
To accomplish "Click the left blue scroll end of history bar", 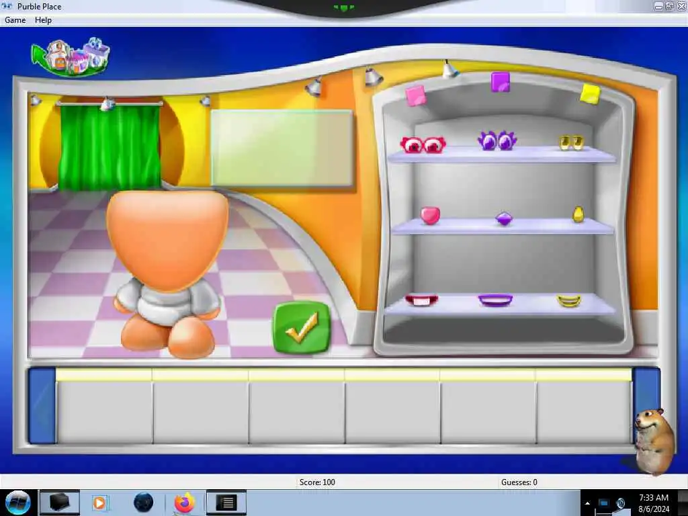I will (x=42, y=406).
